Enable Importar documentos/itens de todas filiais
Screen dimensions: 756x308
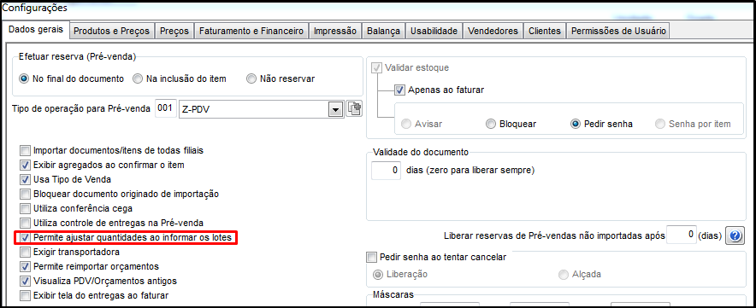pyautogui.click(x=25, y=151)
